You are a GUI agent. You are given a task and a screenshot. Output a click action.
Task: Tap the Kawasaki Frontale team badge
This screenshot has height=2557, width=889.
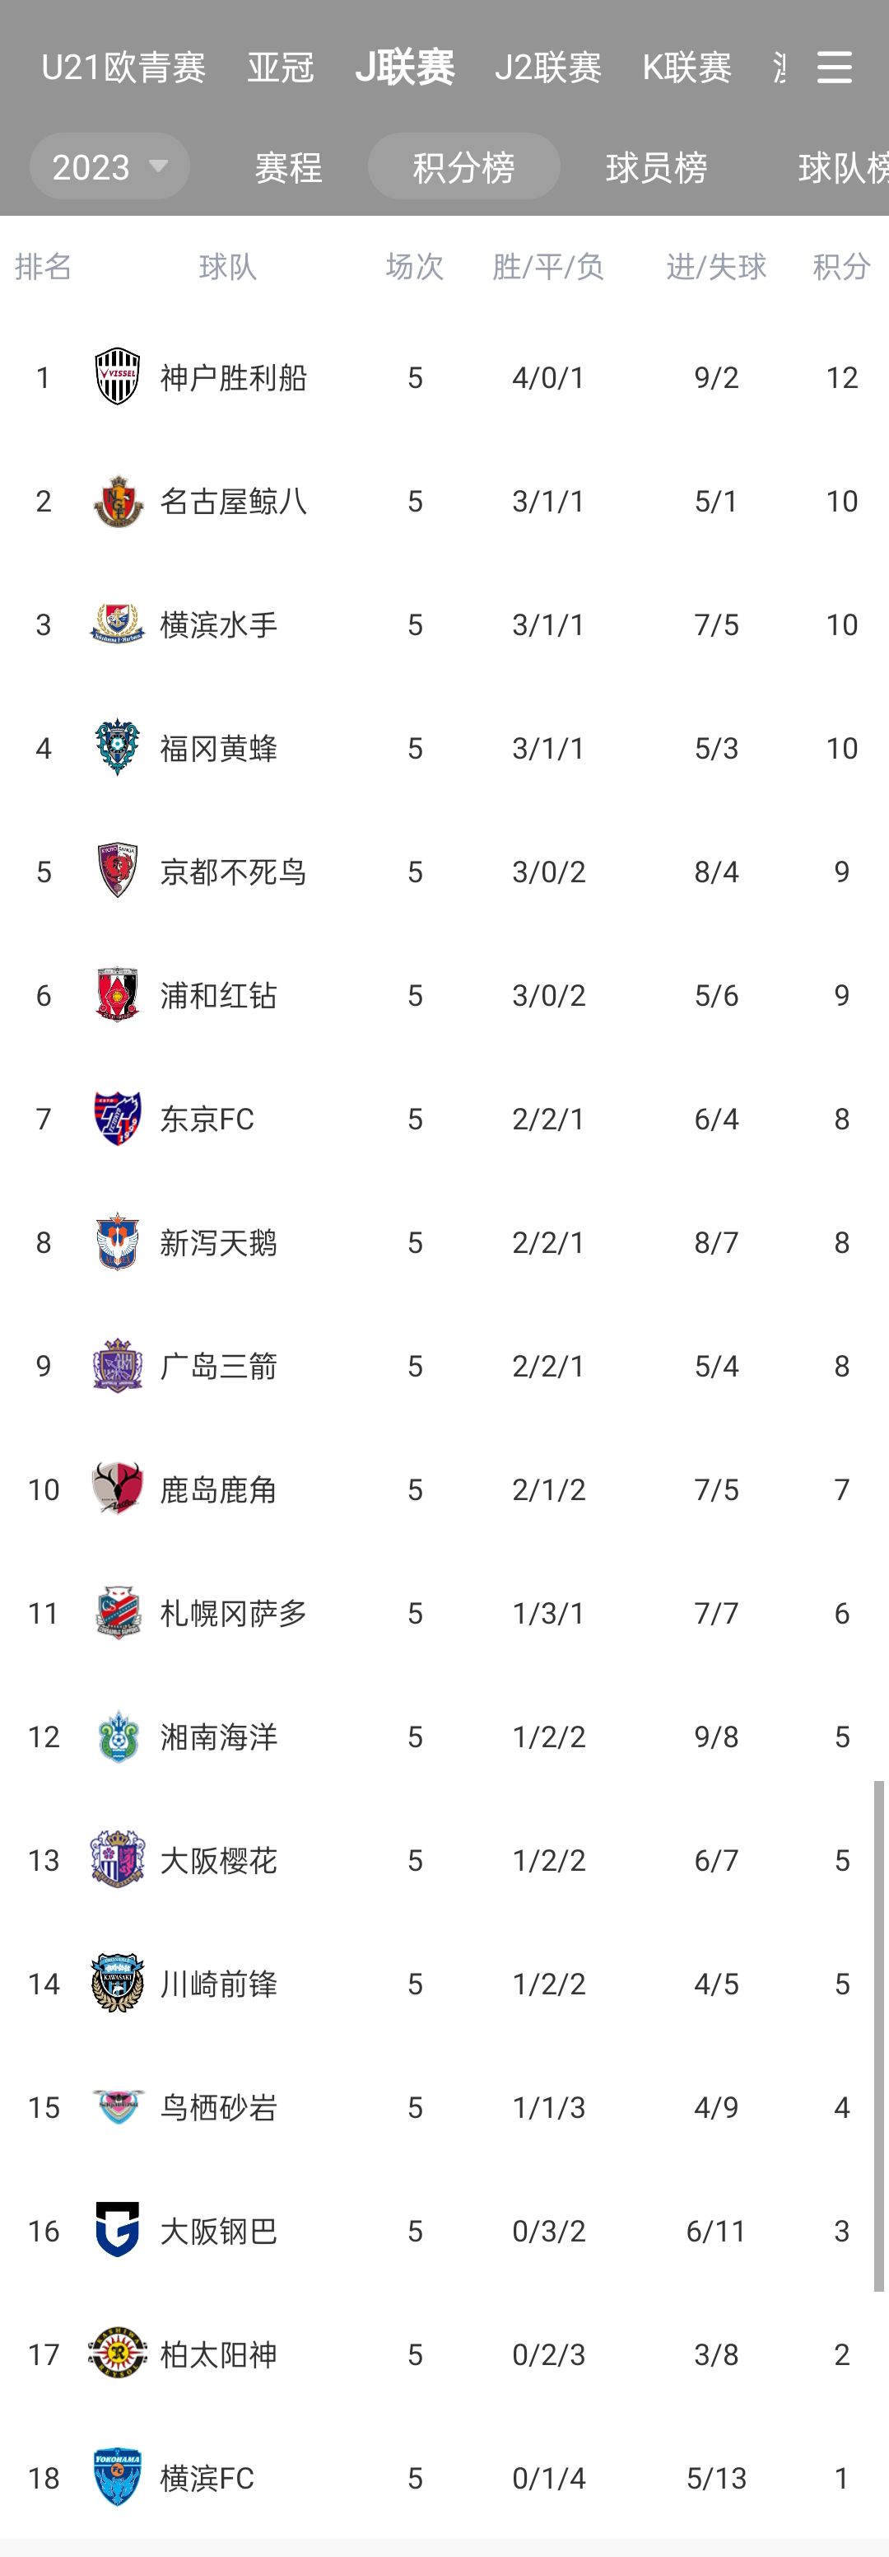117,1984
